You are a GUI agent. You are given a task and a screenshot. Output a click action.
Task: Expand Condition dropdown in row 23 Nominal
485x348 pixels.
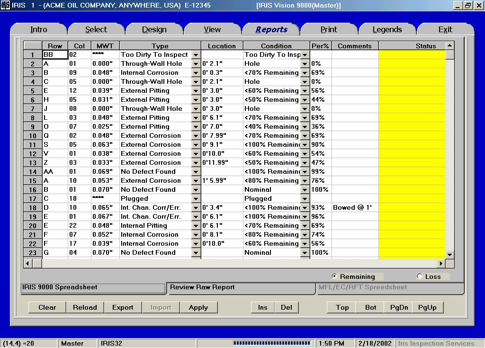[x=305, y=253]
